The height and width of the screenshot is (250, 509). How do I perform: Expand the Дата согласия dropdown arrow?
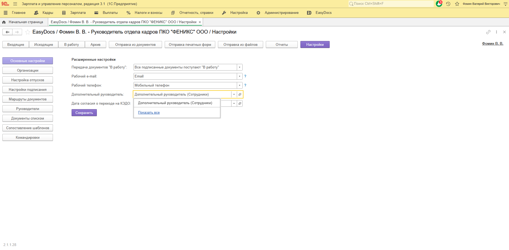coord(234,103)
